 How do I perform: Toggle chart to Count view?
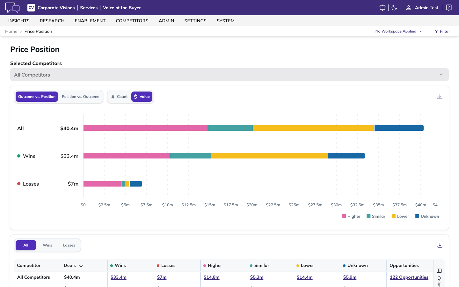coord(120,97)
